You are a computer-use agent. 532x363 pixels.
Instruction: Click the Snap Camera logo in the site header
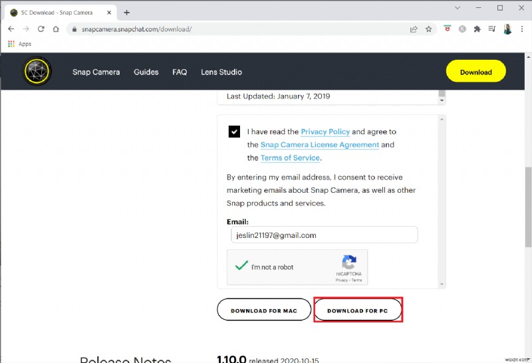(37, 71)
